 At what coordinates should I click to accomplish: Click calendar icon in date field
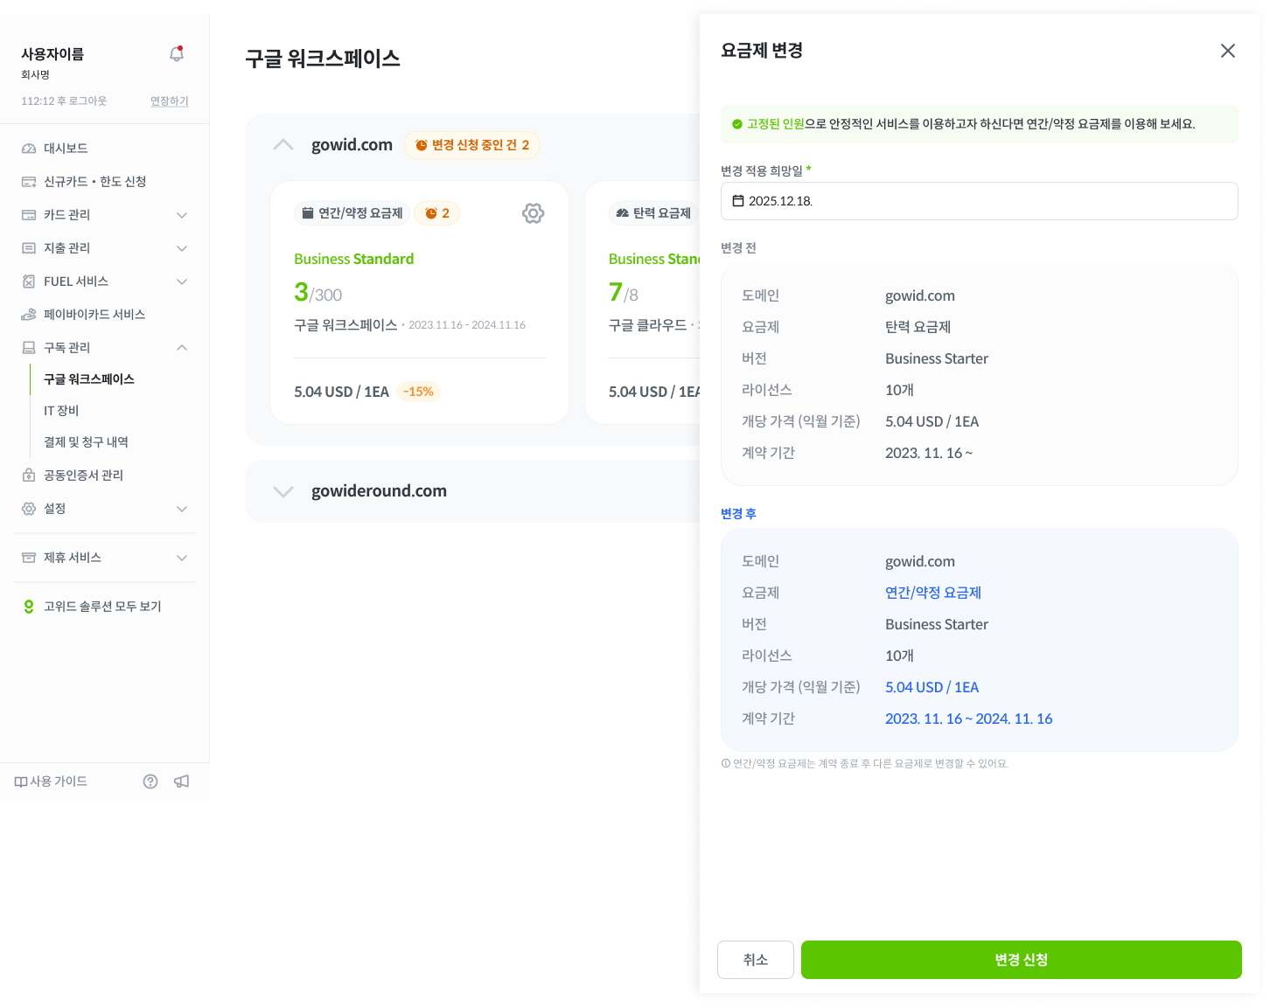click(x=738, y=201)
